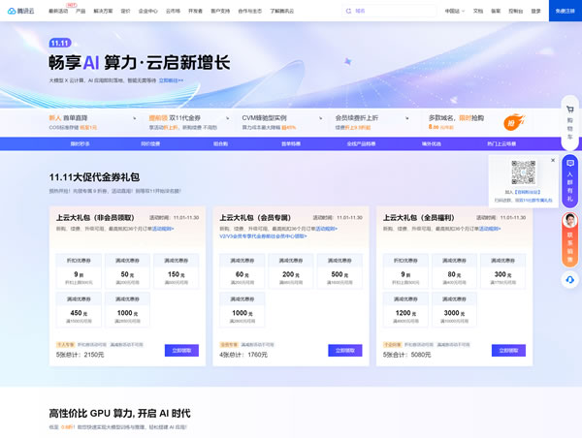582x438 pixels.
Task: Click the 联系销售 avatar sidebar button
Action: pos(569,240)
